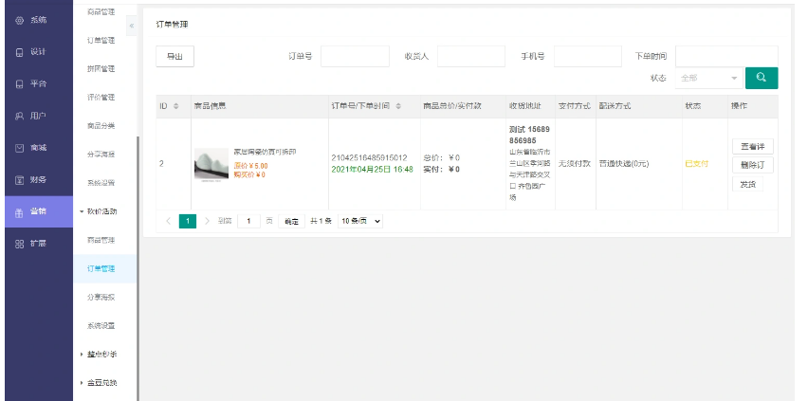
Task: Click the 订单管理 panel title
Action: (x=172, y=25)
